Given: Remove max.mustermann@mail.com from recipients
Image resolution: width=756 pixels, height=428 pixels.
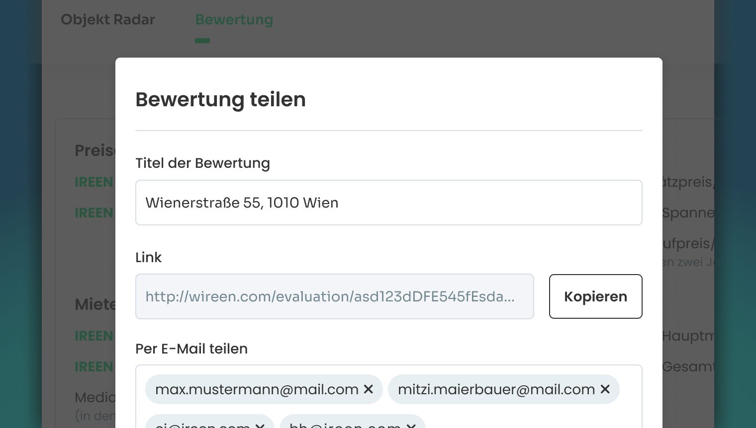Looking at the screenshot, I should (x=368, y=389).
